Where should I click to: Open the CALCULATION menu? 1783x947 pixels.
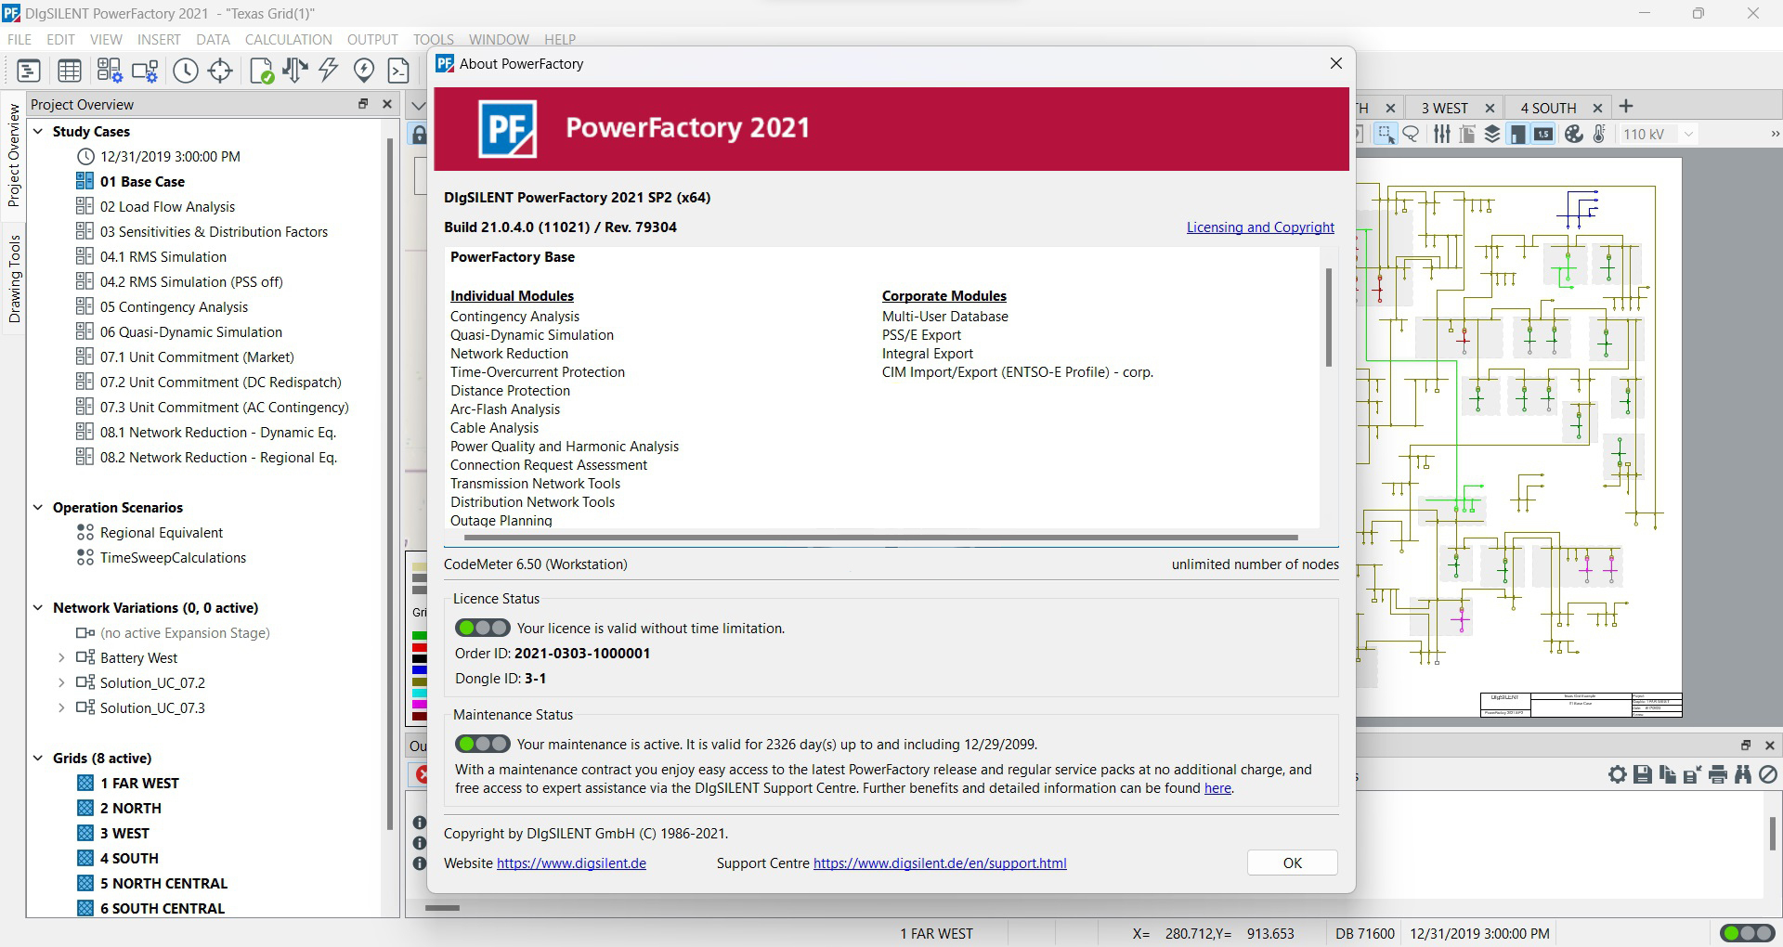tap(288, 40)
